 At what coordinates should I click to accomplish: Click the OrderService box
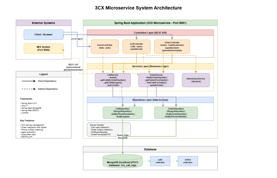pyautogui.click(x=156, y=80)
